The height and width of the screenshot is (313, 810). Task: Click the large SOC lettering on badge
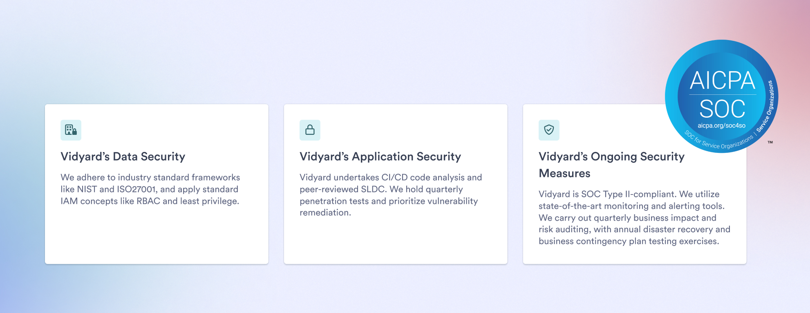tap(722, 109)
